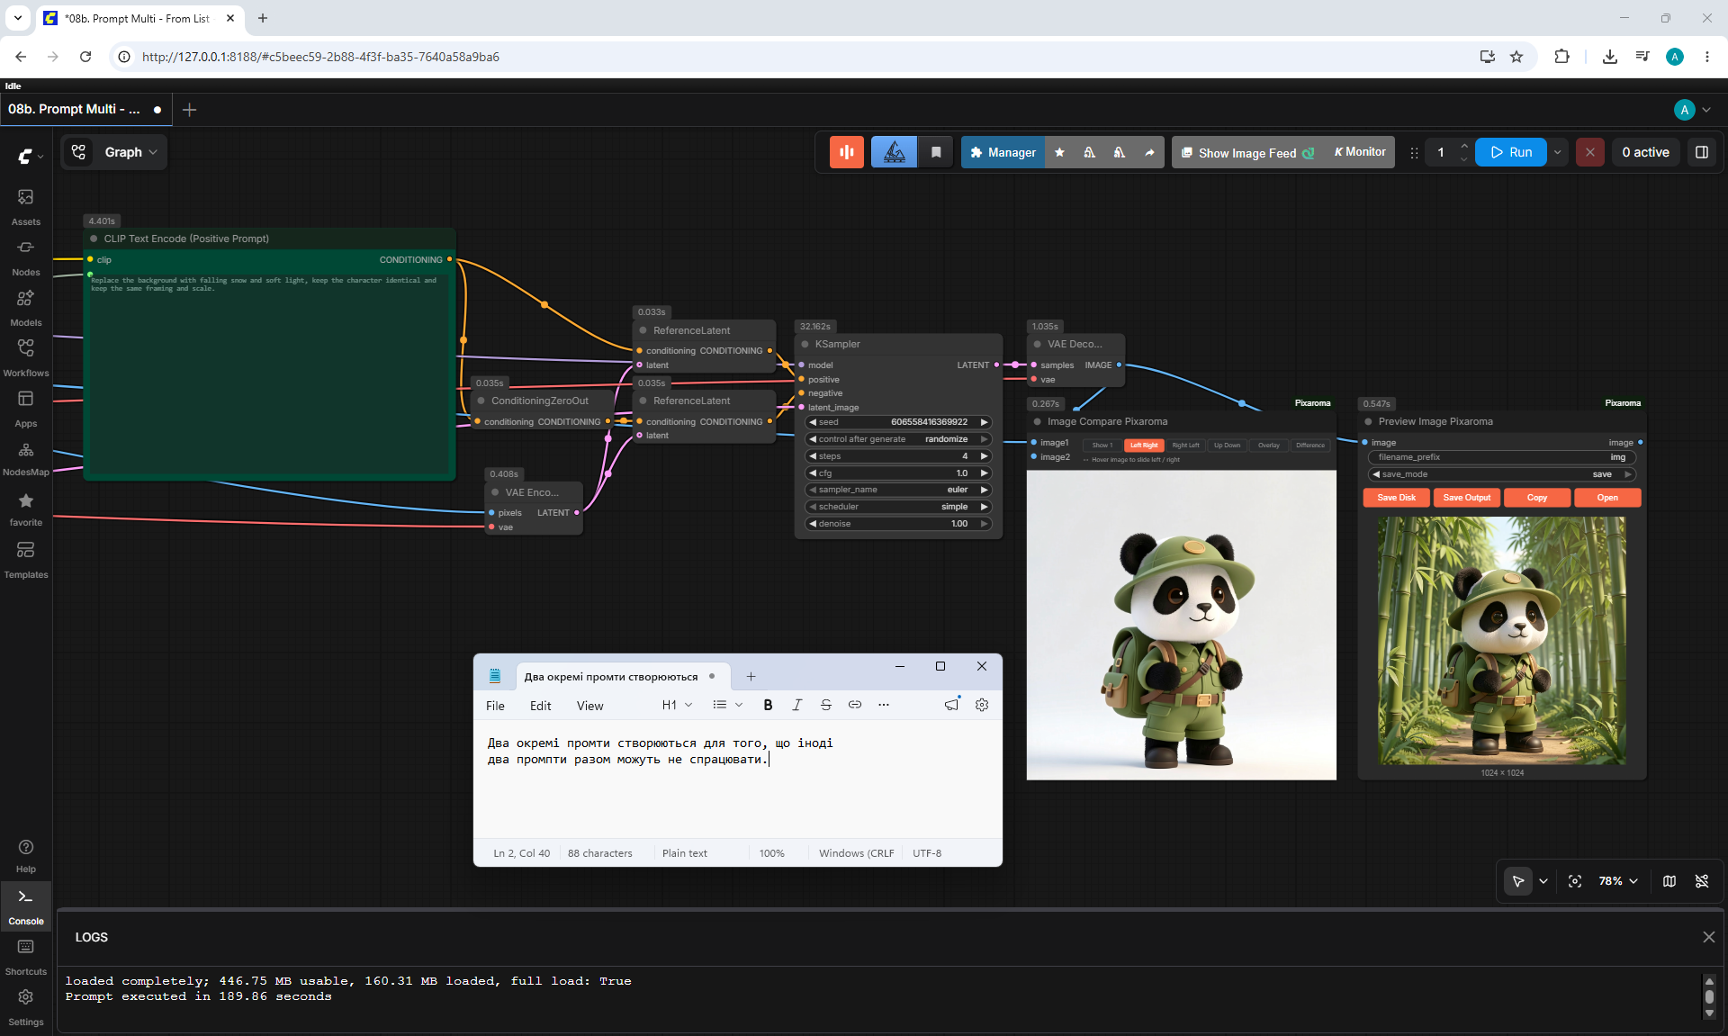Select Difference compare mode
The height and width of the screenshot is (1036, 1728).
(x=1310, y=446)
